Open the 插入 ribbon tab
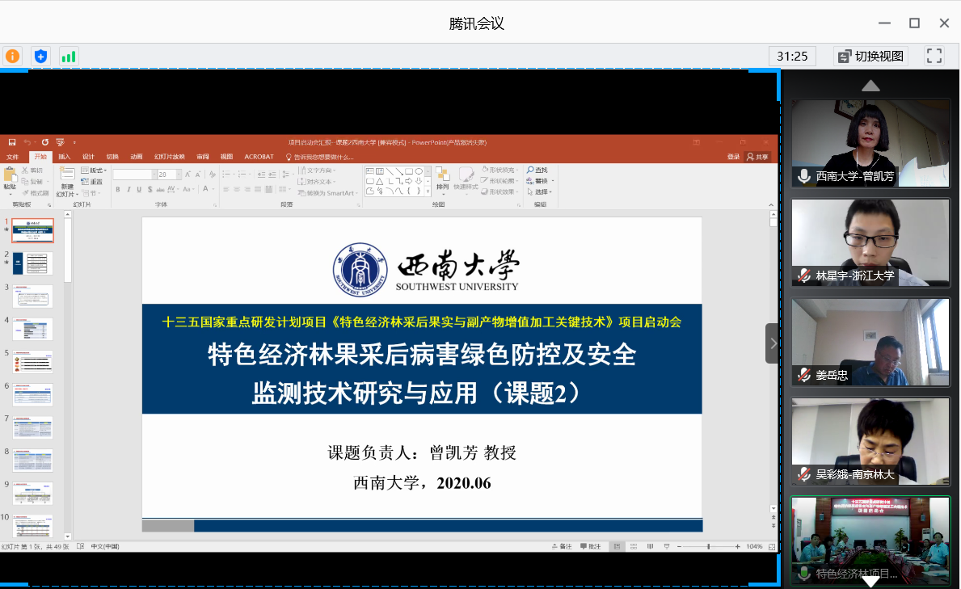Screen dimensions: 961x589 click(65, 157)
